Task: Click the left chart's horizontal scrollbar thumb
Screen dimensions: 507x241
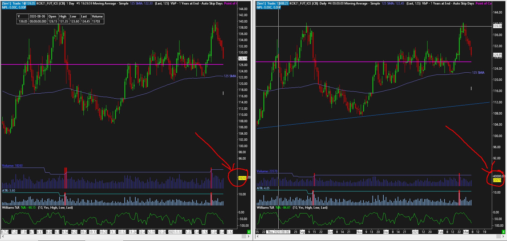Action: pos(244,236)
